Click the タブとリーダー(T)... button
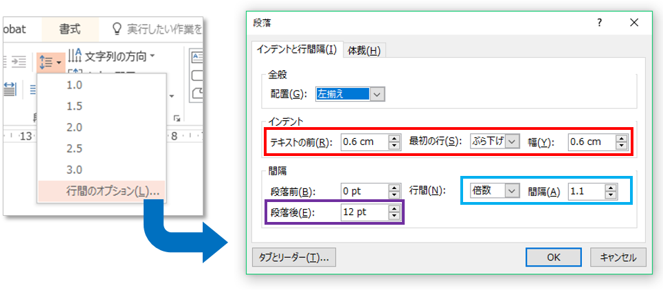 click(294, 257)
